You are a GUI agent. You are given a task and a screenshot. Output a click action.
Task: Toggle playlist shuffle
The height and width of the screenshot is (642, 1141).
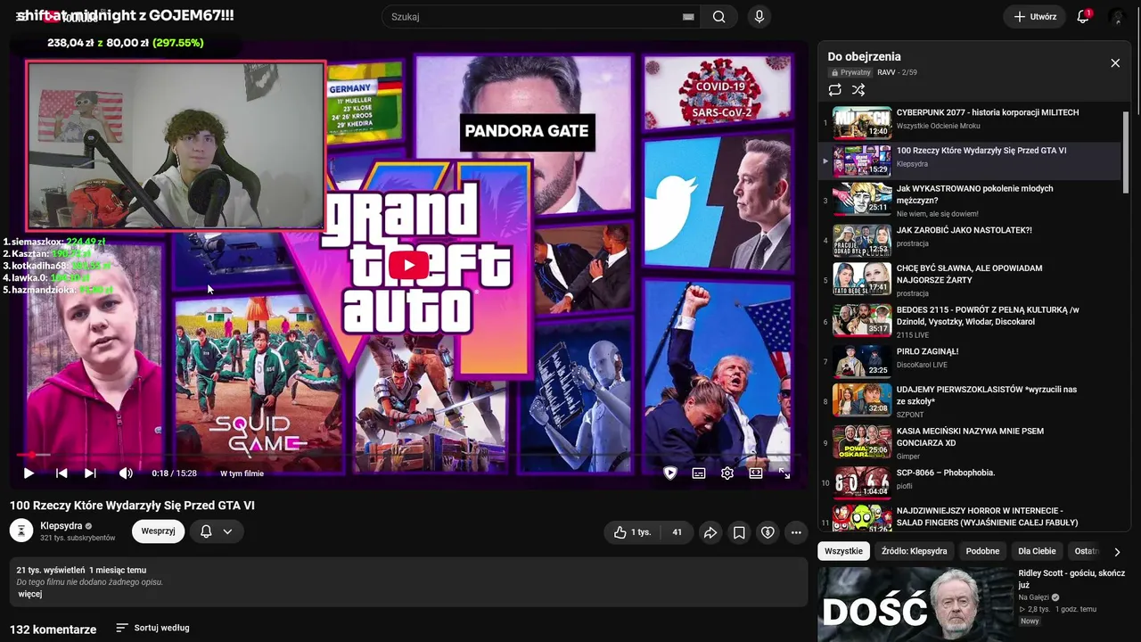[x=858, y=90]
